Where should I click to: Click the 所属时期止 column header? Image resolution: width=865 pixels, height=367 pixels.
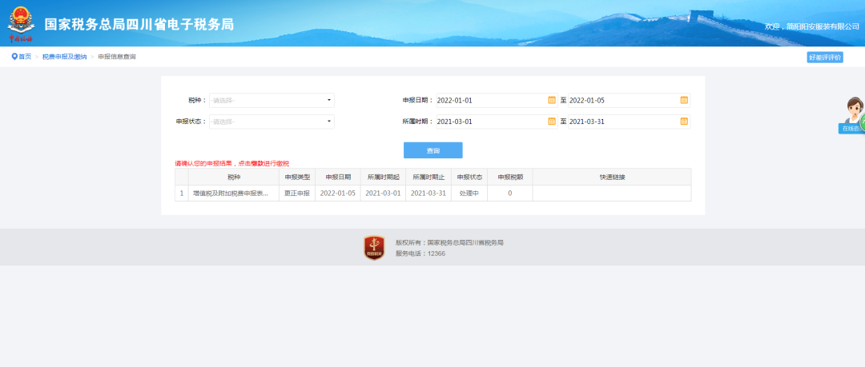428,177
